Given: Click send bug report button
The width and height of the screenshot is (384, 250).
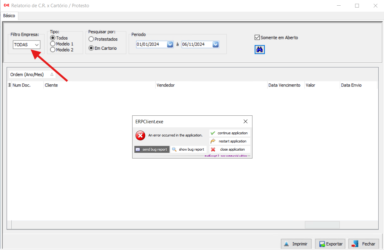Looking at the screenshot, I should tap(152, 149).
